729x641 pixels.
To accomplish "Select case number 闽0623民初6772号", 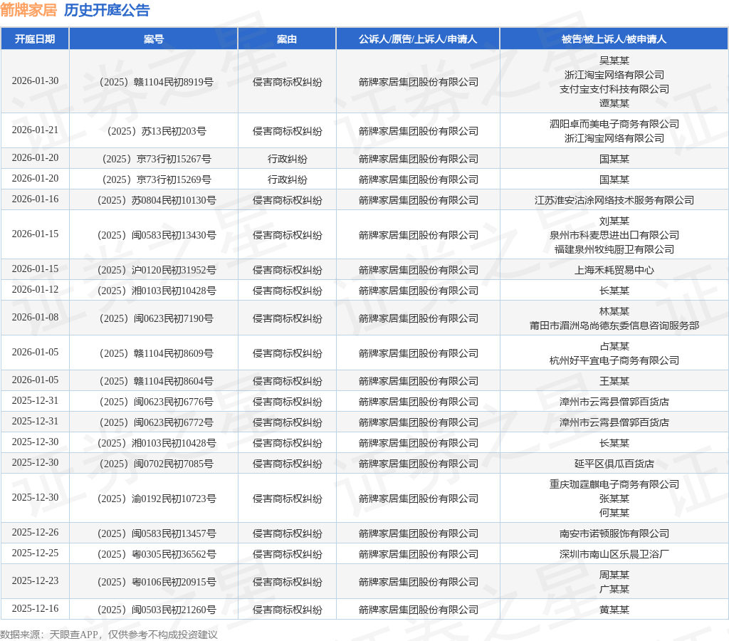I will coord(156,422).
